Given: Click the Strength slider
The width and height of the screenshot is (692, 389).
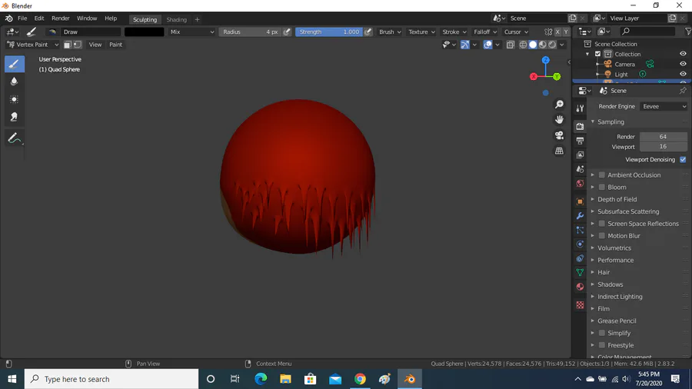Looking at the screenshot, I should point(329,32).
